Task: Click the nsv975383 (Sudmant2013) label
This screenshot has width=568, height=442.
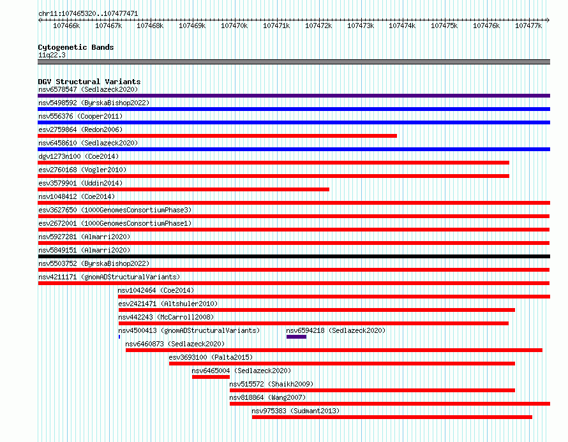Action: click(295, 411)
